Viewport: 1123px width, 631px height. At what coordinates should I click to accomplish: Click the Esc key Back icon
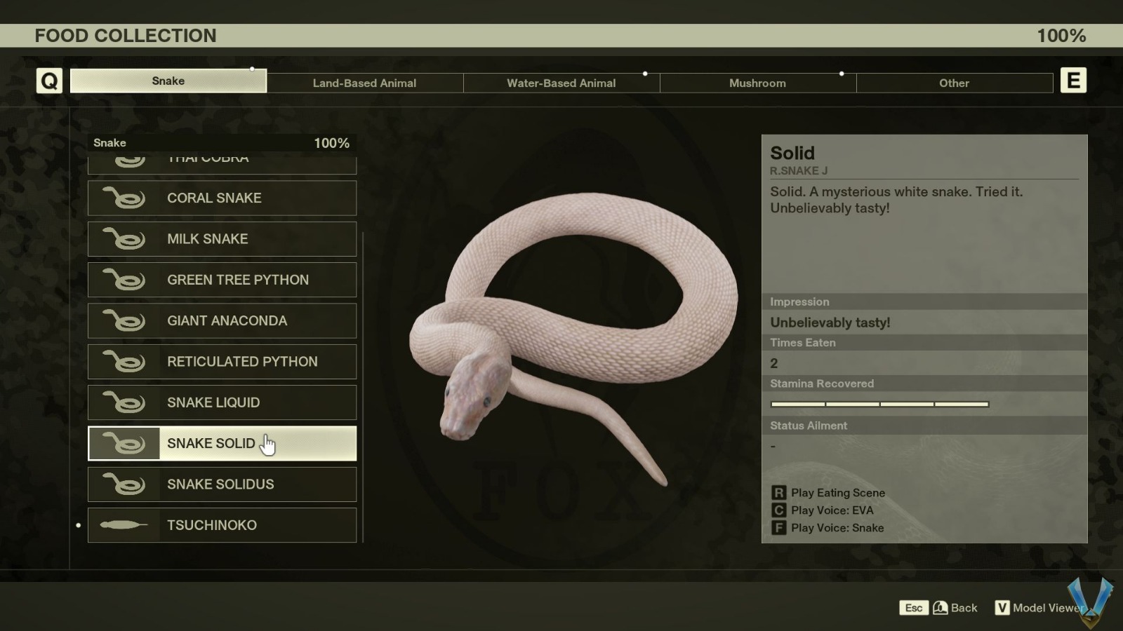[x=913, y=608]
